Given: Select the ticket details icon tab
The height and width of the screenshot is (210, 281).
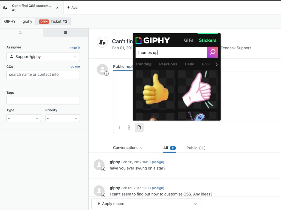Looking at the screenshot, I should [65, 32].
